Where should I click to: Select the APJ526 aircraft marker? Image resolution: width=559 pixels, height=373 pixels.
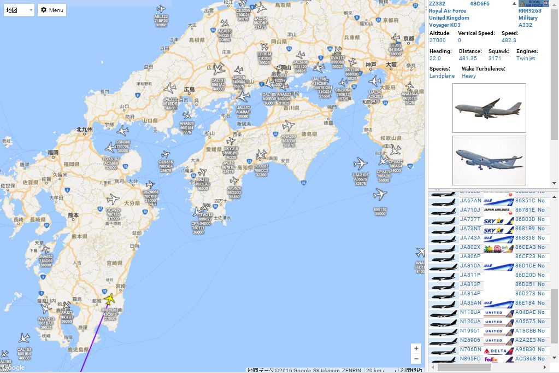[234, 180]
